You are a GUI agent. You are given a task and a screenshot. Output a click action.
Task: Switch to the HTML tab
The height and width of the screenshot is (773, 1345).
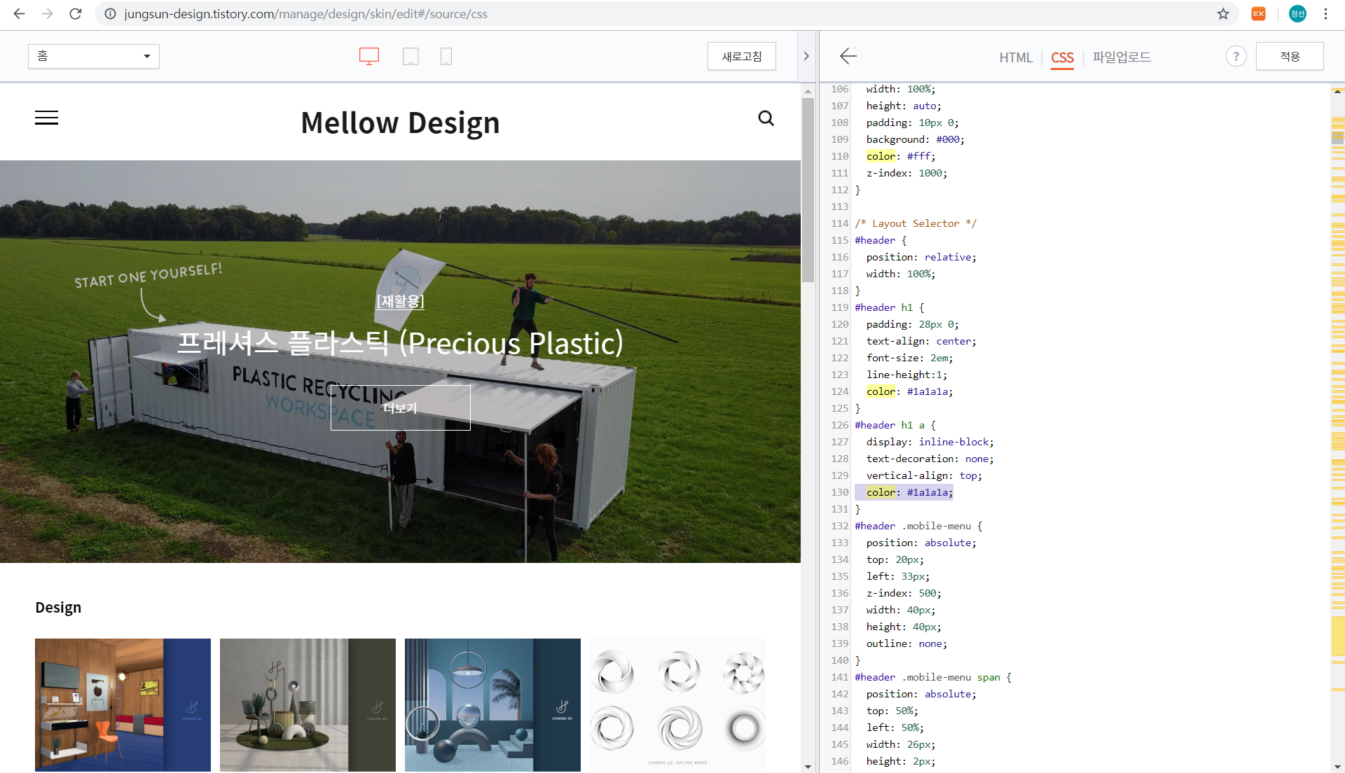click(1015, 57)
